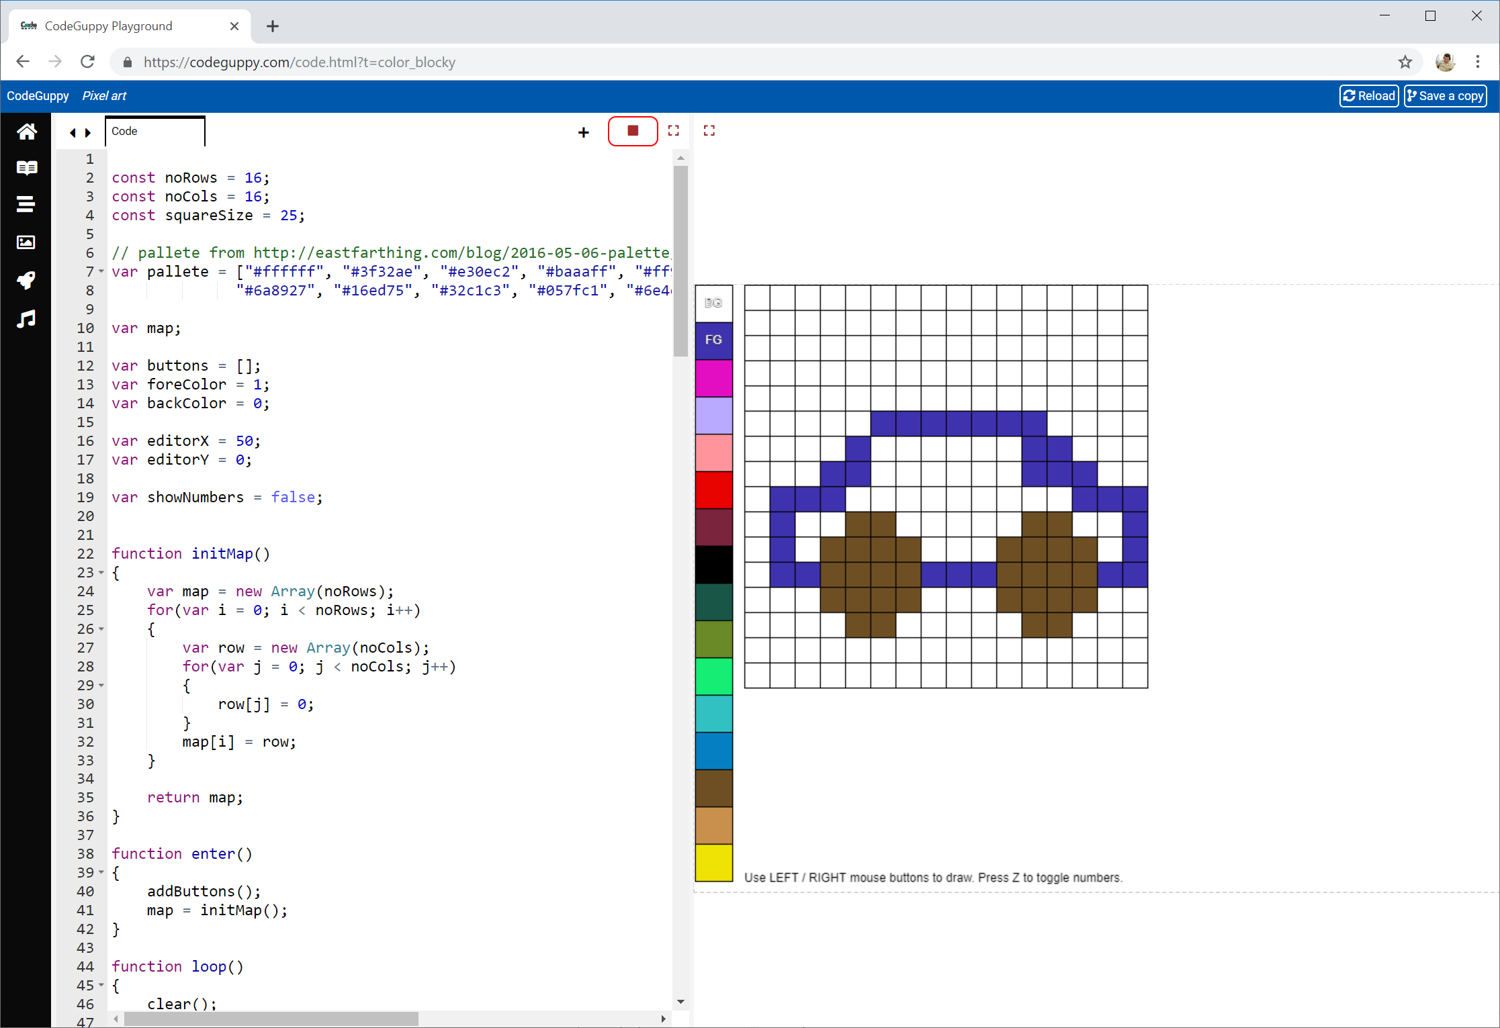Viewport: 1500px width, 1028px height.
Task: Add a new code page with plus
Action: tap(583, 132)
